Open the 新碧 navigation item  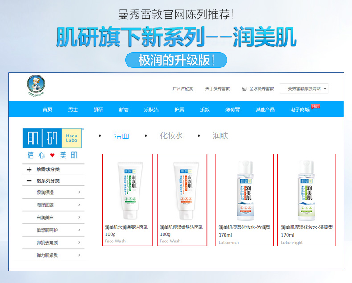pos(124,109)
